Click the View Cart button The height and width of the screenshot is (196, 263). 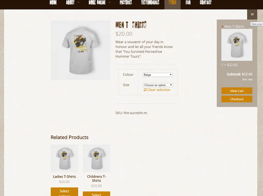click(x=237, y=91)
